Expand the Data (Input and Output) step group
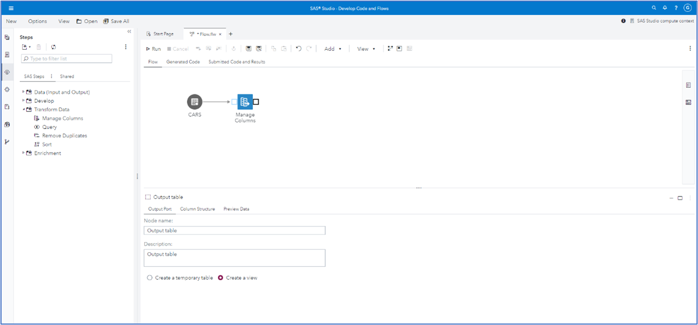The width and height of the screenshot is (698, 325). coord(23,92)
